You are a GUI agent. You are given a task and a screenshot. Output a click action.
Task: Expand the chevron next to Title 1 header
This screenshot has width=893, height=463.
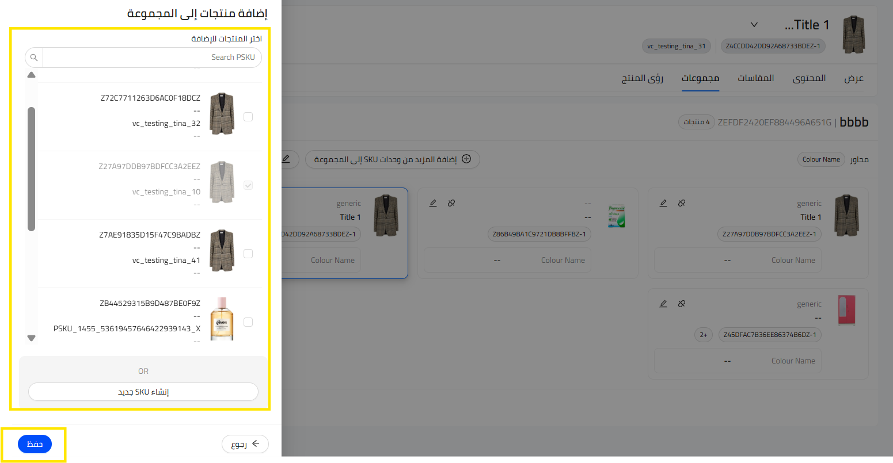coord(754,25)
